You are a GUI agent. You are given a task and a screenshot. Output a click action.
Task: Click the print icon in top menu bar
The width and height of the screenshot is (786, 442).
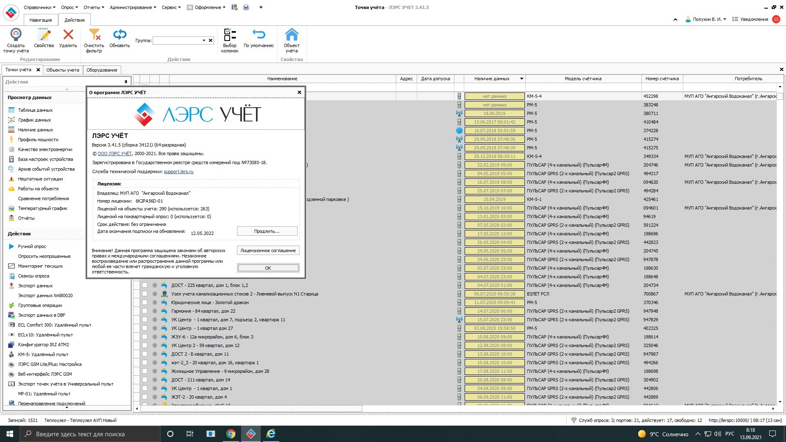point(246,7)
